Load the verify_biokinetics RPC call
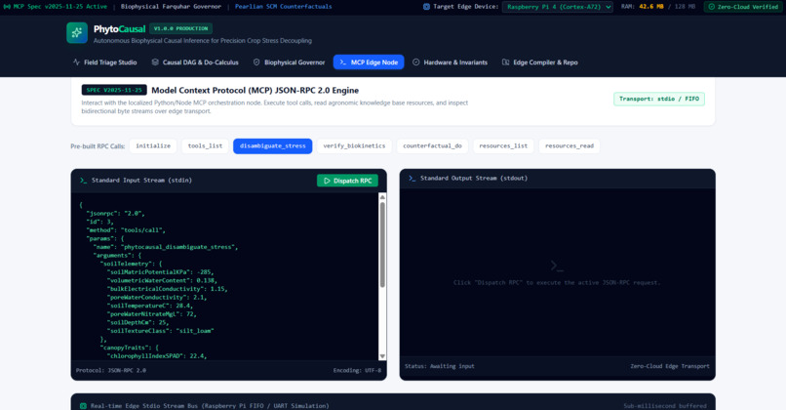 click(354, 146)
